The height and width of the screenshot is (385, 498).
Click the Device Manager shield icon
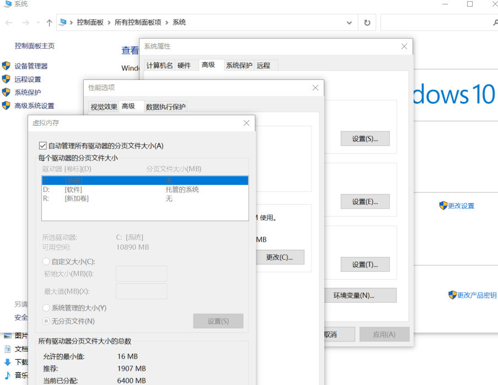pos(6,66)
